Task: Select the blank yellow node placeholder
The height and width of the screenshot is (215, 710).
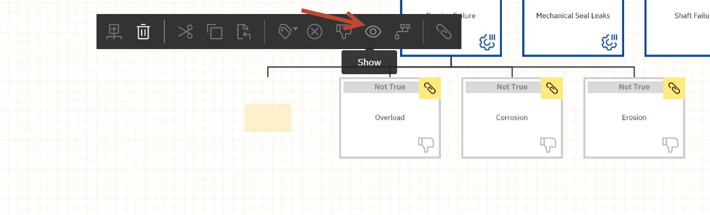Action: point(268,117)
